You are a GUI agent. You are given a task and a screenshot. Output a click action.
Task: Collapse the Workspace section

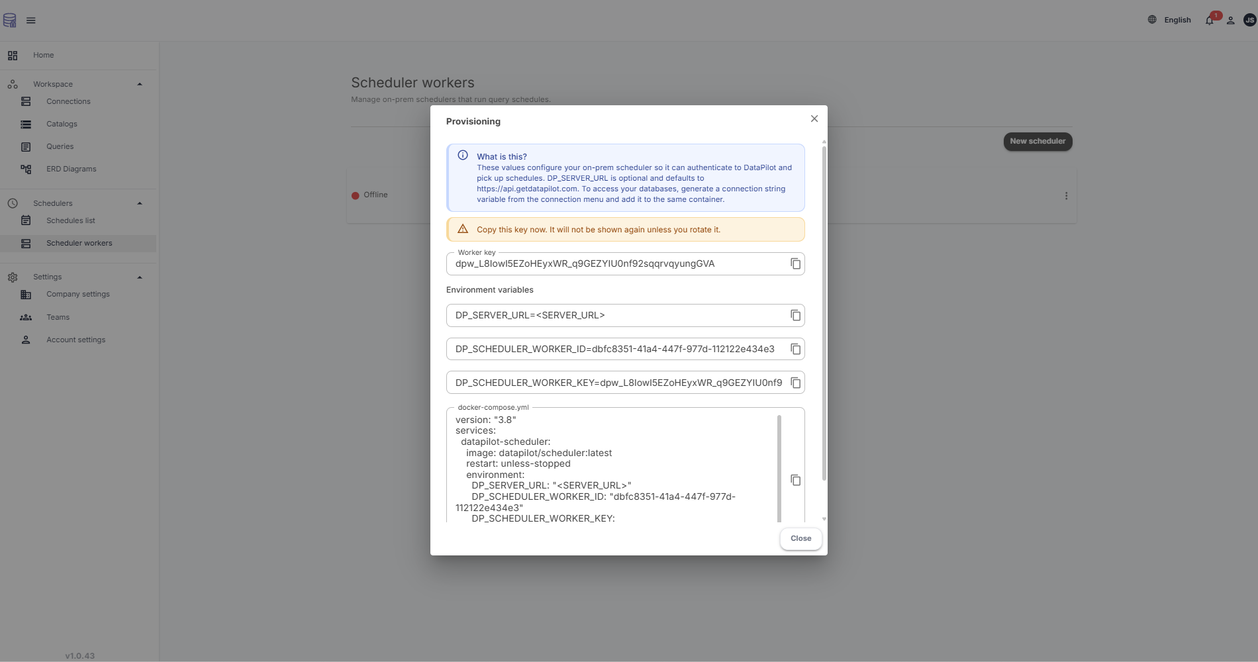[139, 83]
